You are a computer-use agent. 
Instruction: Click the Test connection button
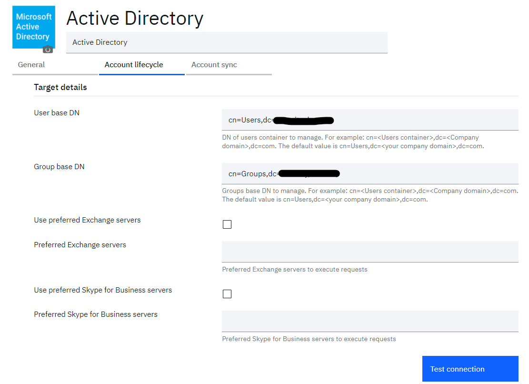pyautogui.click(x=470, y=369)
